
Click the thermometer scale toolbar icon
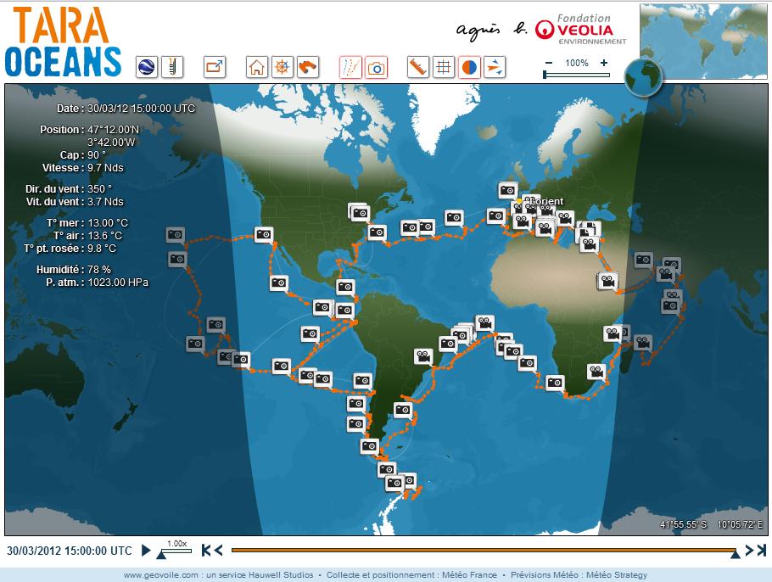172,67
